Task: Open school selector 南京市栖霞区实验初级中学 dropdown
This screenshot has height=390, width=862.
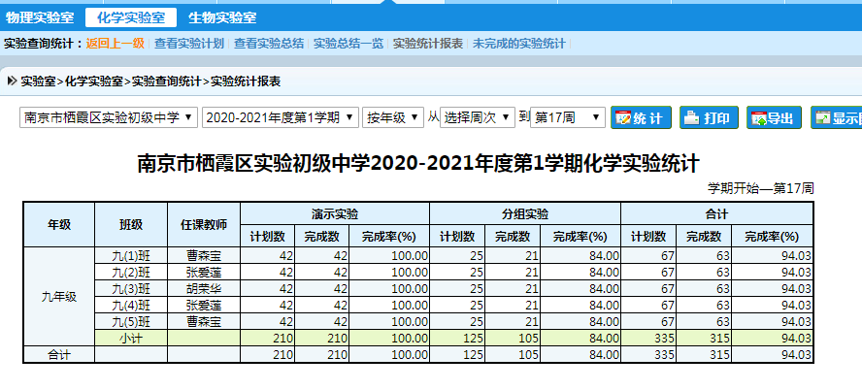Action: [109, 117]
